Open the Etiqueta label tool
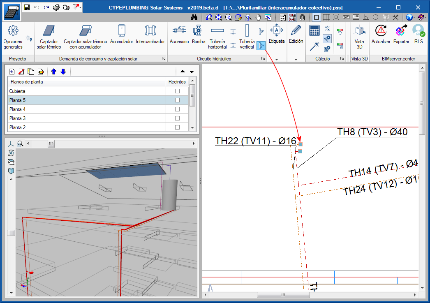430x303 pixels. pyautogui.click(x=276, y=34)
